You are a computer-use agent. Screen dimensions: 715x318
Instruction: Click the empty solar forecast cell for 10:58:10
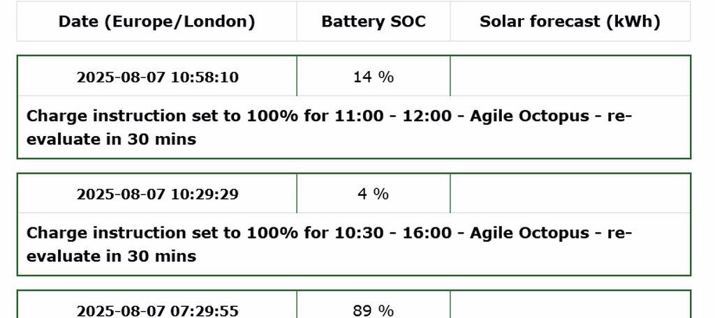[570, 77]
